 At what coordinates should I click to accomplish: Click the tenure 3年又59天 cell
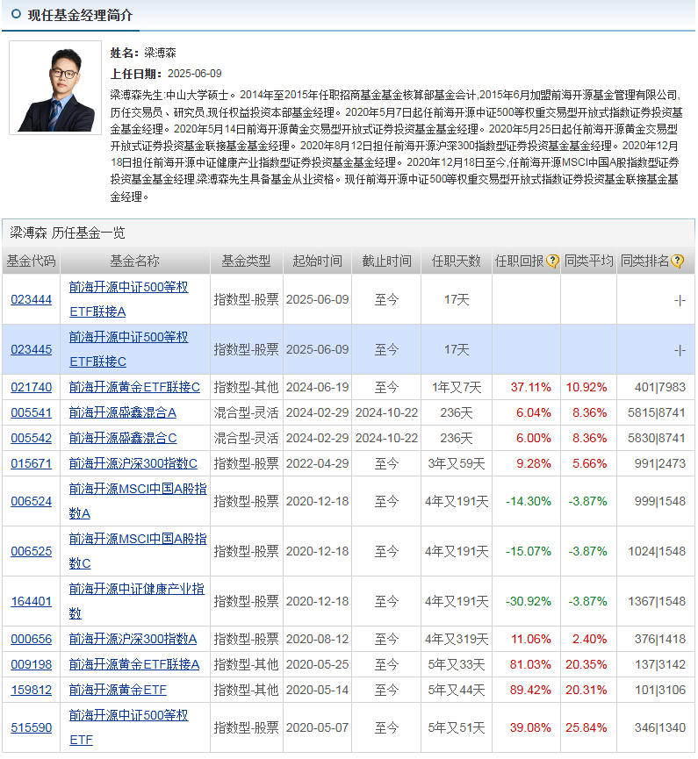coord(457,463)
